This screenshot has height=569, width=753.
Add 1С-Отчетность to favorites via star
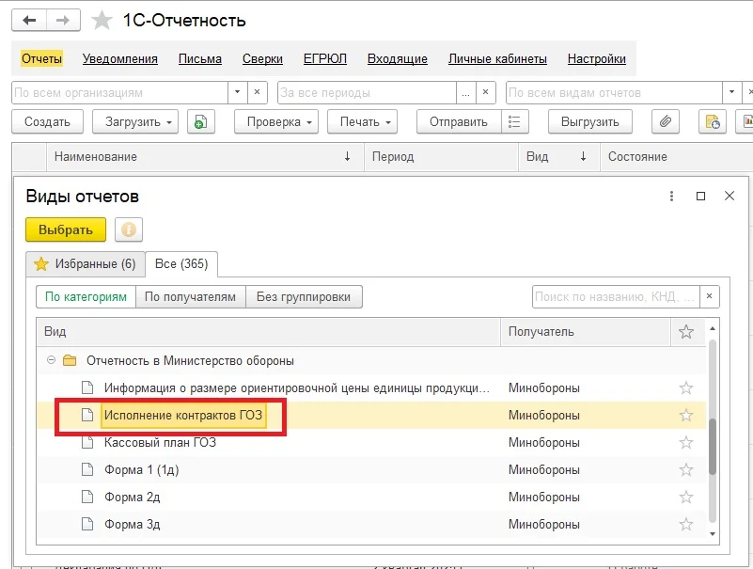(102, 21)
